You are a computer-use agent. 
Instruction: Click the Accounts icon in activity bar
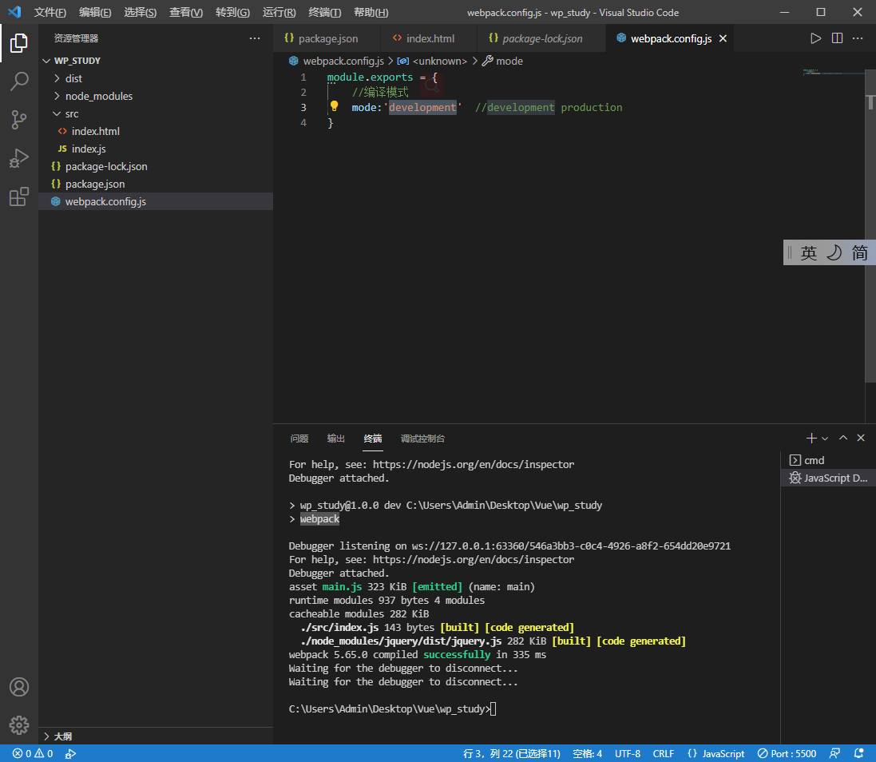tap(19, 687)
